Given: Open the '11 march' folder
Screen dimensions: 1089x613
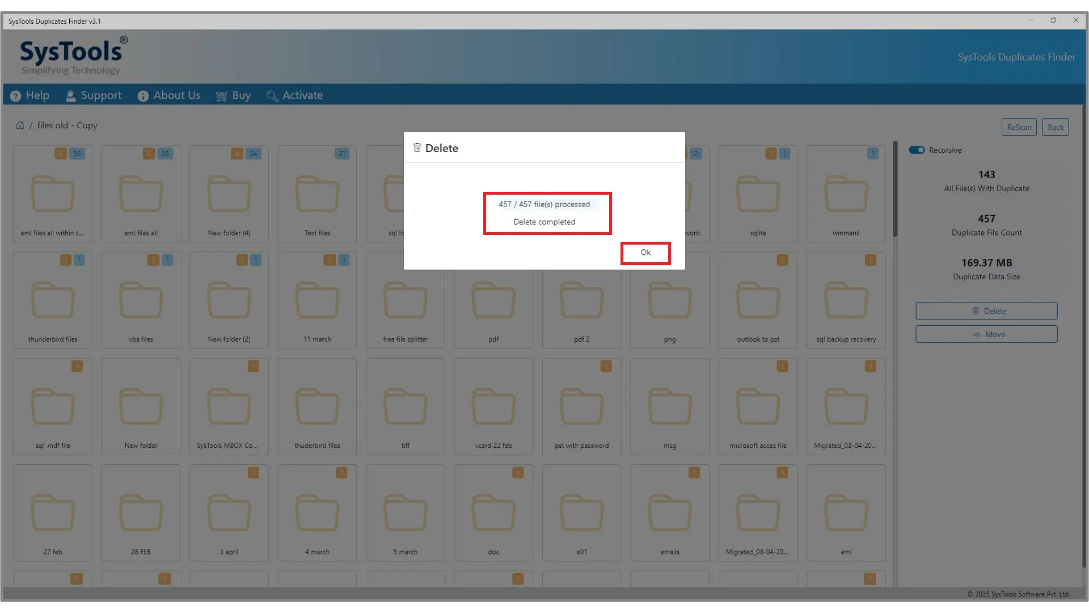Looking at the screenshot, I should (x=317, y=300).
